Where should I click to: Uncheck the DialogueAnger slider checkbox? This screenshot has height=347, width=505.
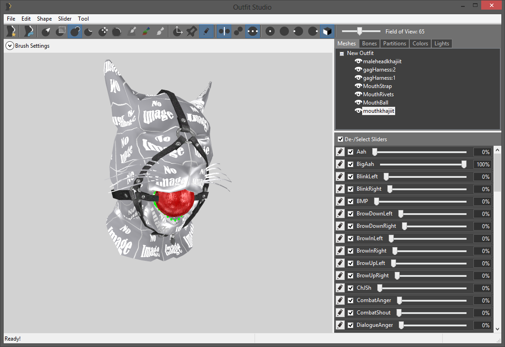tap(351, 325)
